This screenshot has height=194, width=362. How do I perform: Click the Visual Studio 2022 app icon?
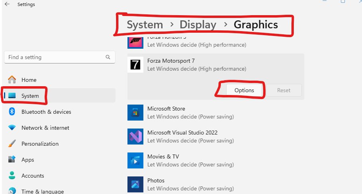(135, 137)
